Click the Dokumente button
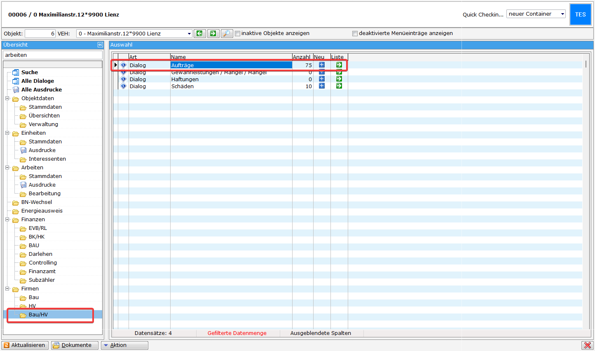This screenshot has width=595, height=351. coord(75,345)
